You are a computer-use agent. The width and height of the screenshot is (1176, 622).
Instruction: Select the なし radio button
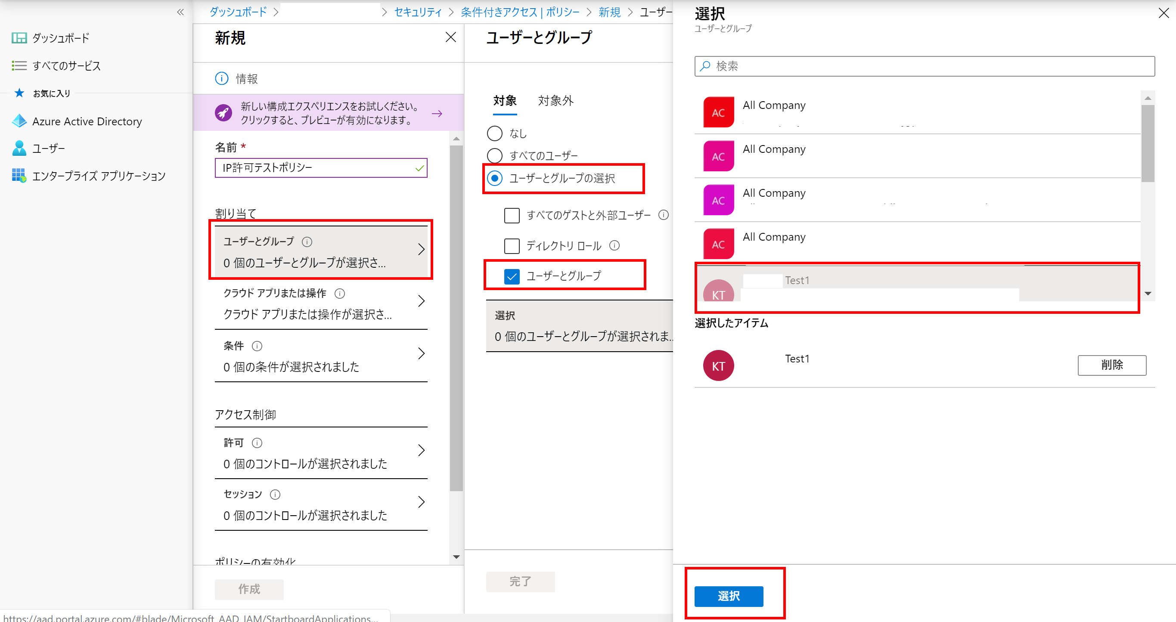pyautogui.click(x=494, y=133)
